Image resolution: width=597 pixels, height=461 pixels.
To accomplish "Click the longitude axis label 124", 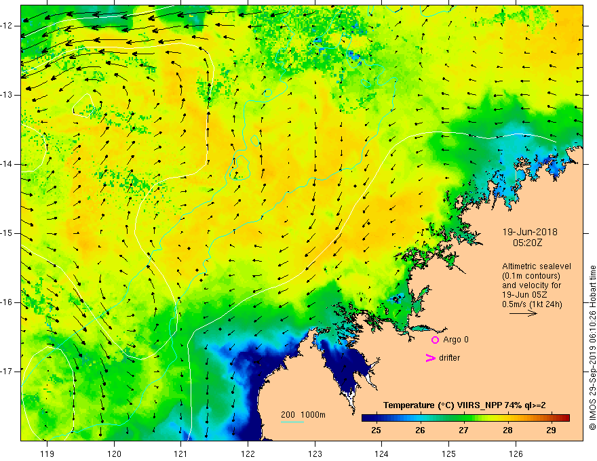I will point(382,454).
